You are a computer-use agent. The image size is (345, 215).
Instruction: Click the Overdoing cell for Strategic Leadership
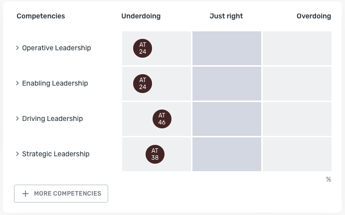(x=297, y=154)
